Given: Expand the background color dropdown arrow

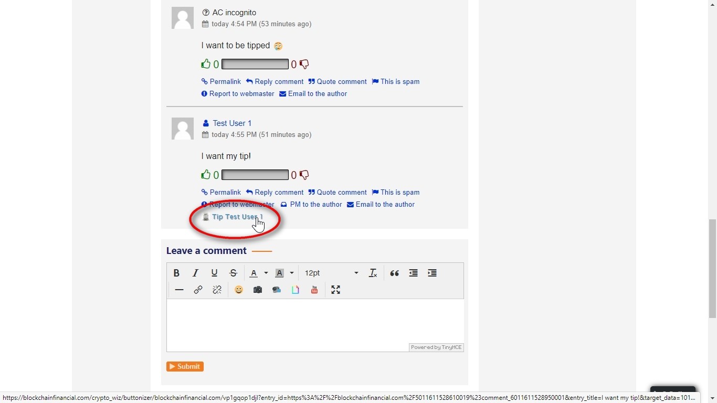Looking at the screenshot, I should 292,273.
